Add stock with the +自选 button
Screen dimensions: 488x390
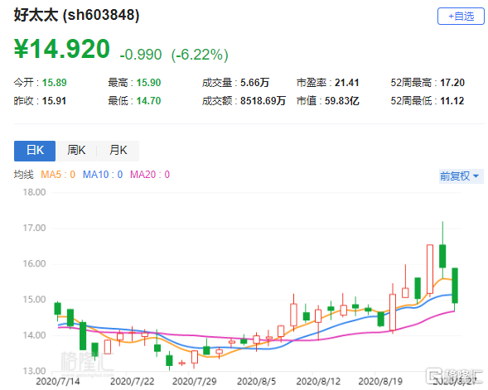click(x=461, y=17)
